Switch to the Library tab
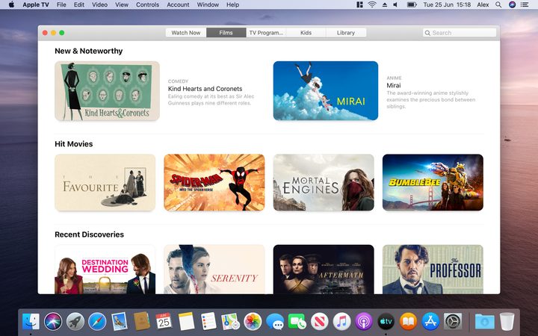Image resolution: width=538 pixels, height=336 pixels. (x=346, y=33)
